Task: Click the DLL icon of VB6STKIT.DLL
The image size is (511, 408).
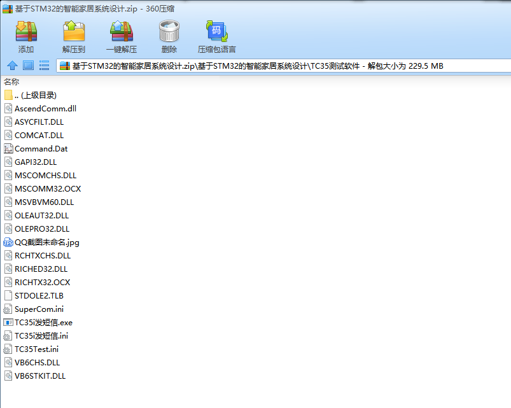Action: click(x=8, y=376)
